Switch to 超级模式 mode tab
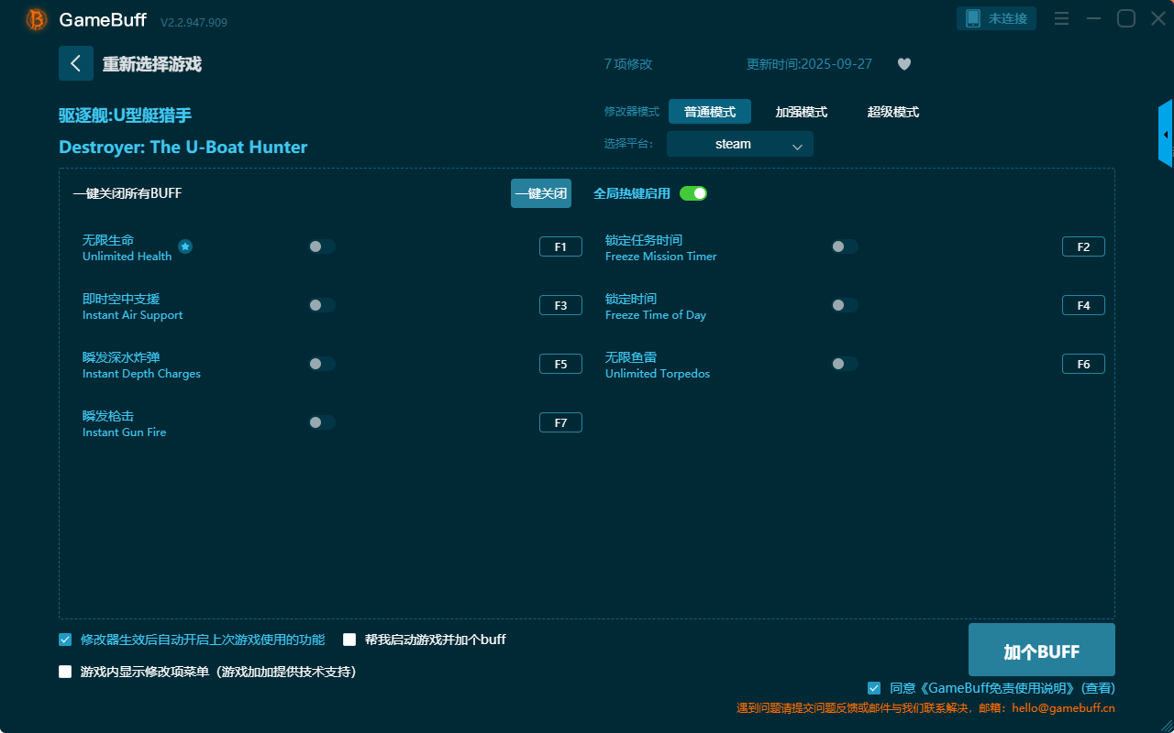 [892, 112]
